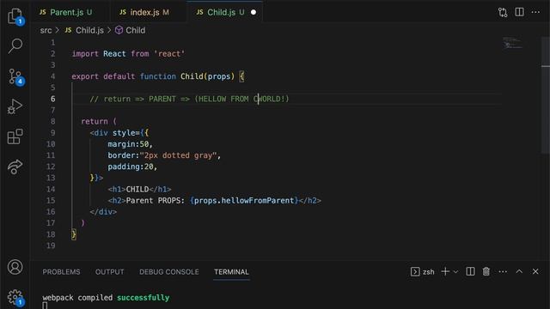Maximize the panel with up chevron
550x309 pixels.
tap(519, 271)
